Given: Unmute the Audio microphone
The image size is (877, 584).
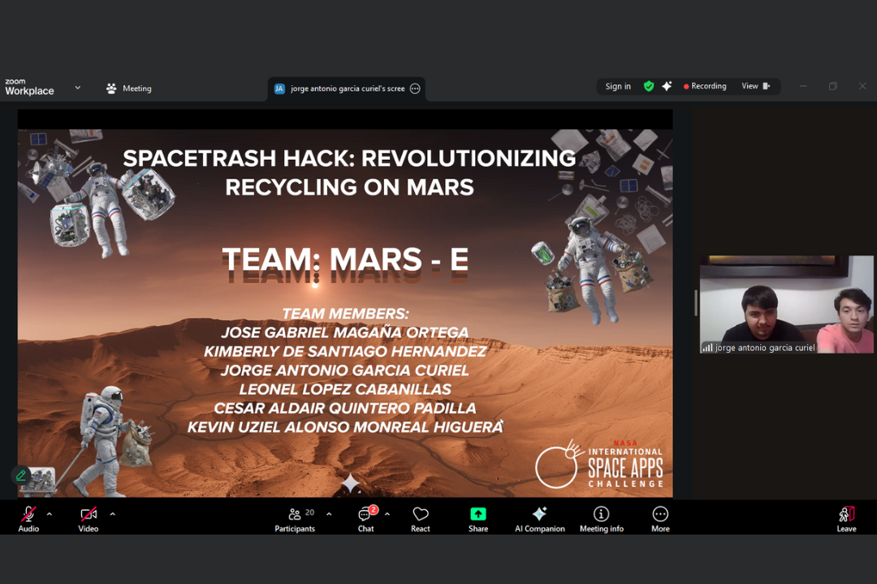Looking at the screenshot, I should click(28, 518).
